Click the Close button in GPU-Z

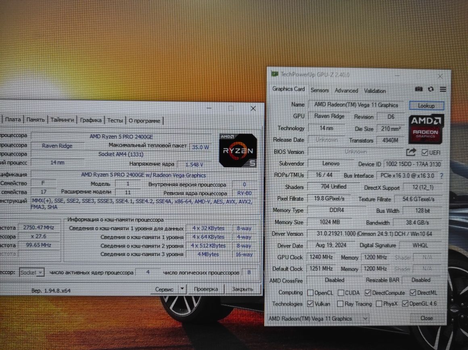click(426, 318)
